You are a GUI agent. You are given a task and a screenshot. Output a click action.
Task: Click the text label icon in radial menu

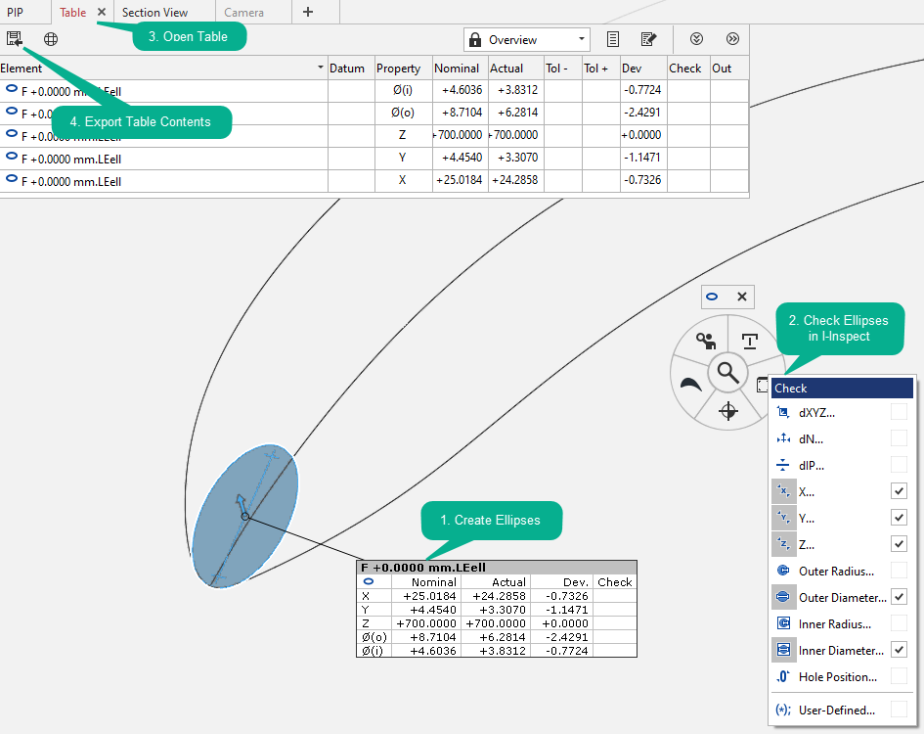tap(749, 341)
